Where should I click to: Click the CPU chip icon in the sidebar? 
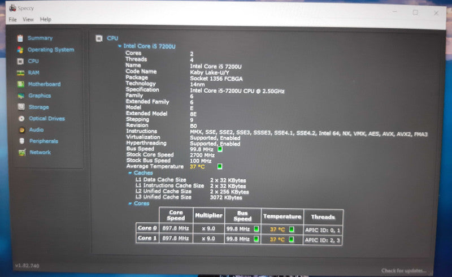click(20, 61)
